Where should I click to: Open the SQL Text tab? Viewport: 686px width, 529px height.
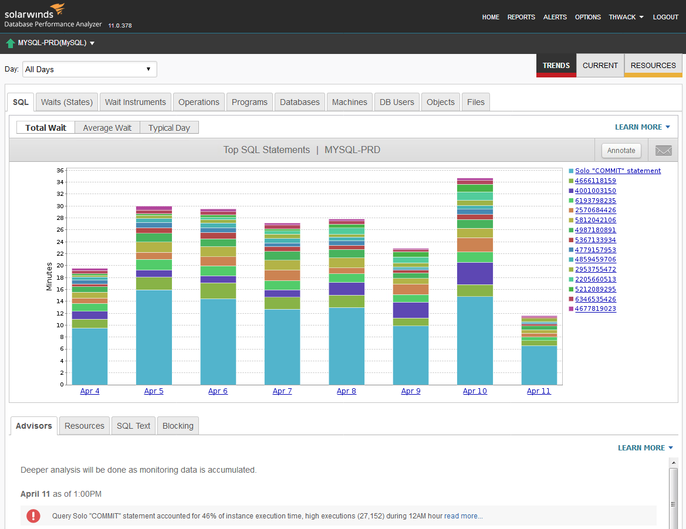coord(133,426)
